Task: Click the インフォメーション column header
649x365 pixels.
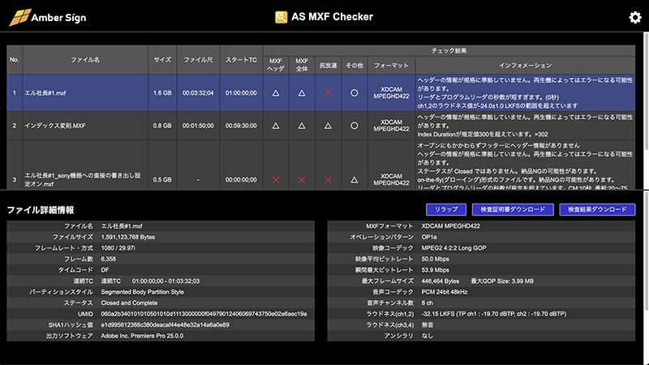Action: (525, 66)
